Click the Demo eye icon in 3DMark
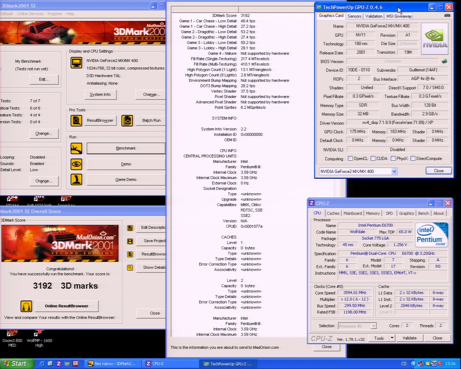 click(76, 164)
